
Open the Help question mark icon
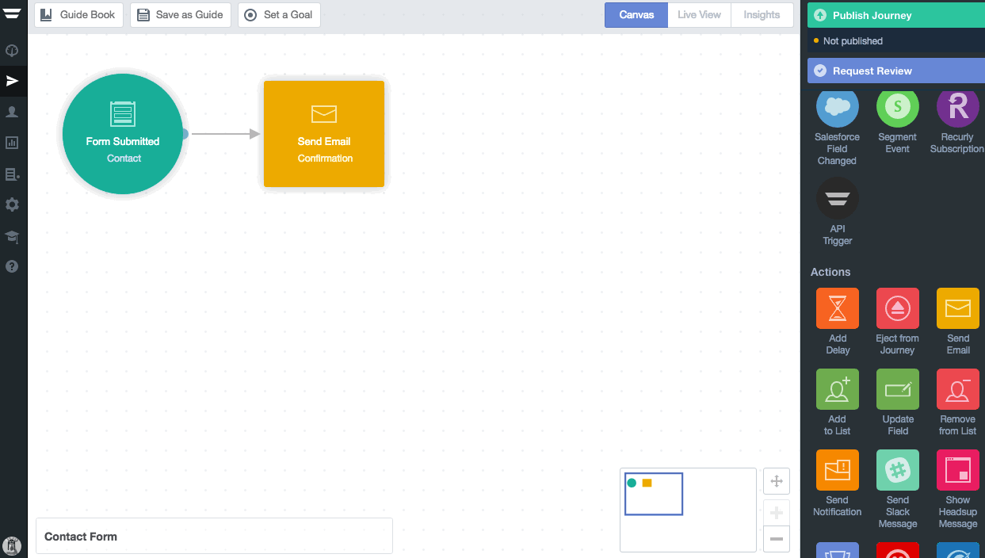coord(12,266)
